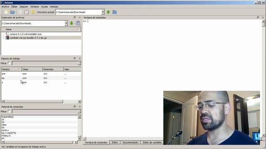266x149 pixels.
Task: Select the ans variable row
Action: (41, 74)
